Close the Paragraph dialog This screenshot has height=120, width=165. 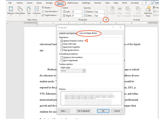(120, 27)
